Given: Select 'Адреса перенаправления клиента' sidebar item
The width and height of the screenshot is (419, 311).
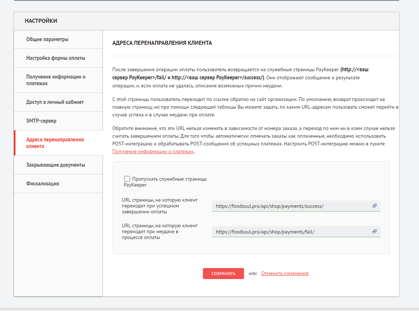Looking at the screenshot, I should 55,143.
